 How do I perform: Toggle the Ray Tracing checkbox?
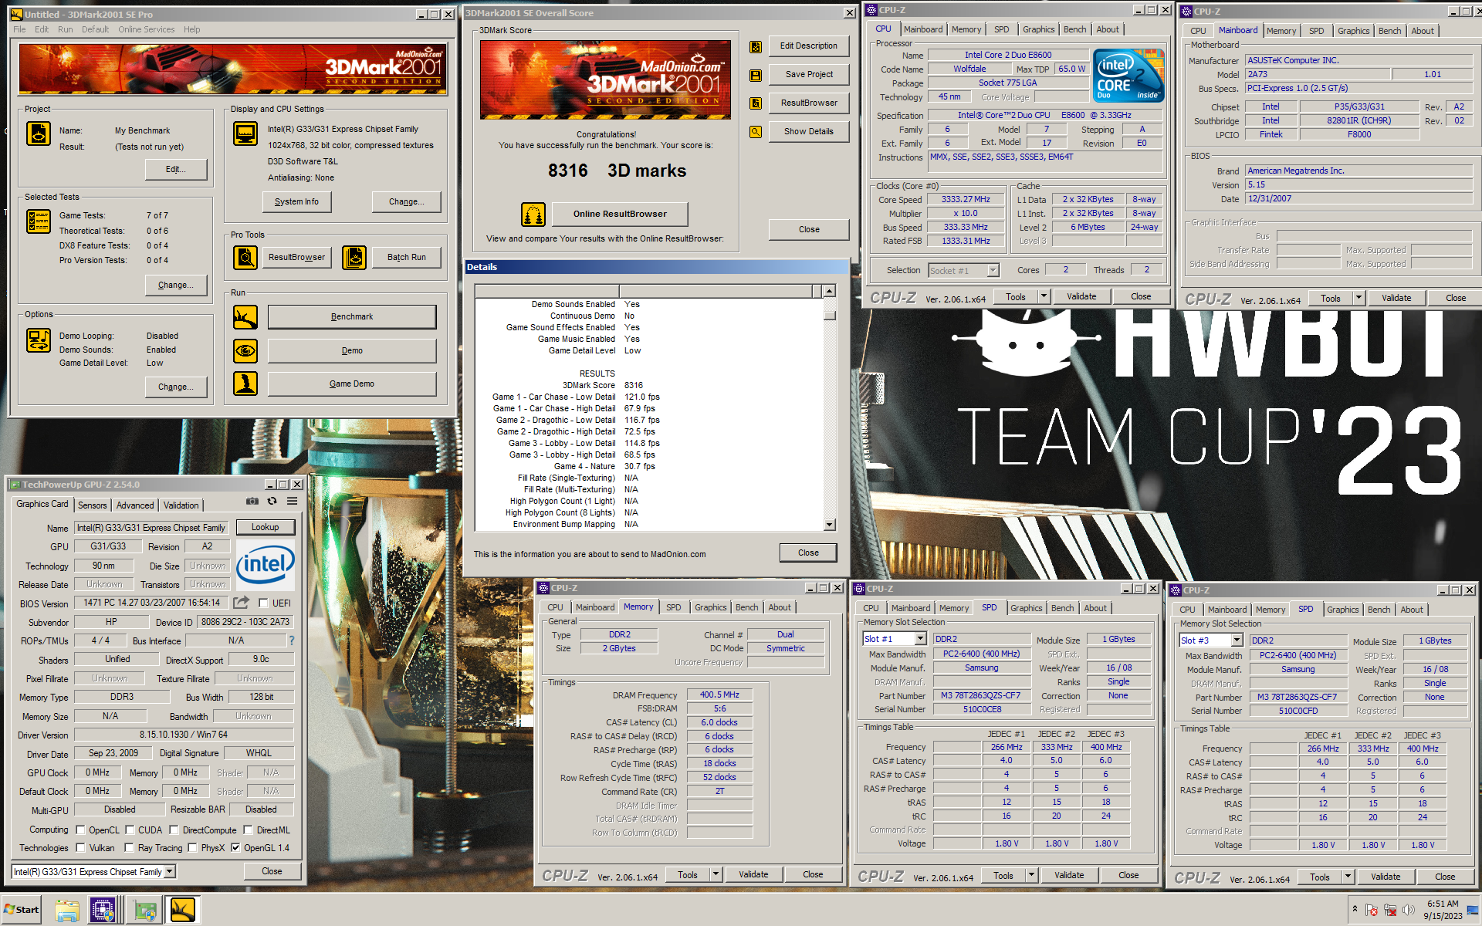(130, 848)
